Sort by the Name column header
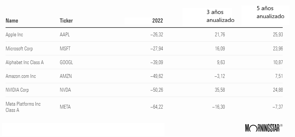This screenshot has width=295, height=137. point(12,20)
